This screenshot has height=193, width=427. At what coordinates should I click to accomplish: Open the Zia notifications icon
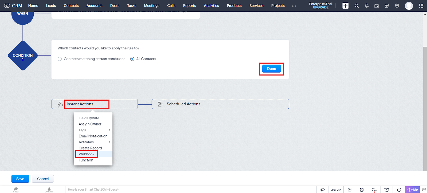(x=374, y=190)
